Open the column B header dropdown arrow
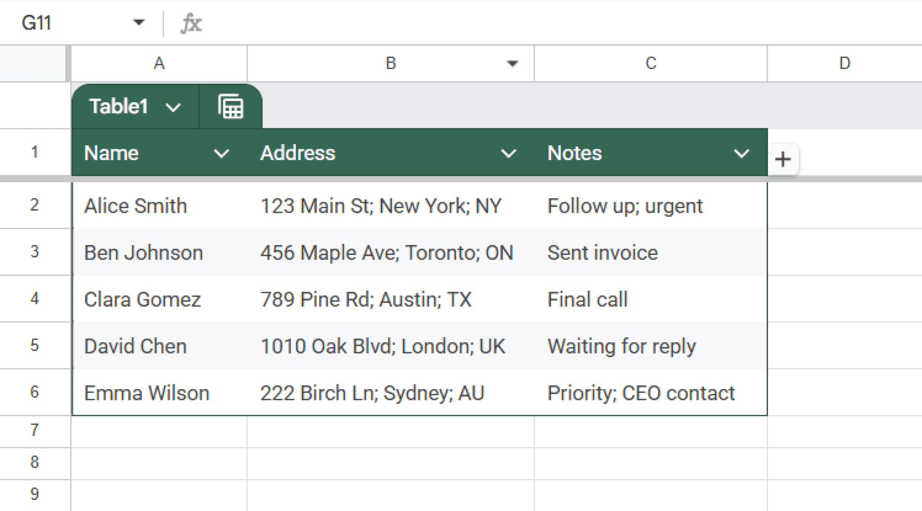Viewport: 922px width, 511px height. click(511, 63)
